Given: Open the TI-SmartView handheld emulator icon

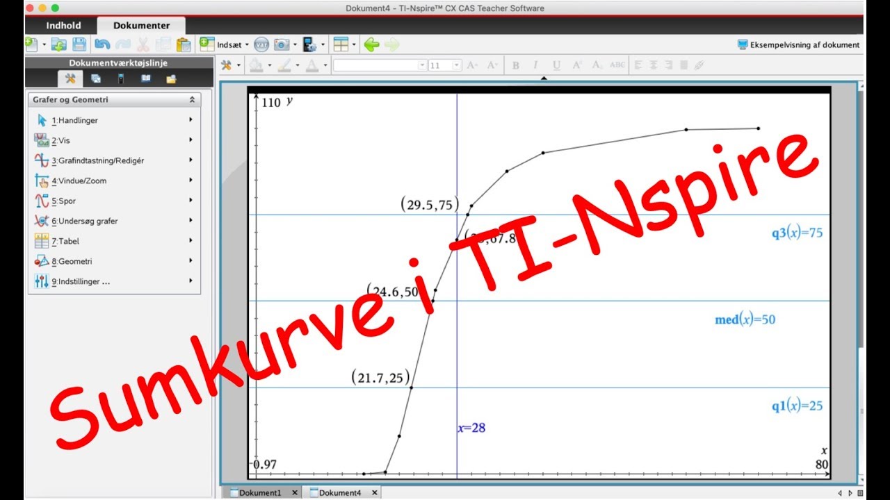Looking at the screenshot, I should pos(120,78).
